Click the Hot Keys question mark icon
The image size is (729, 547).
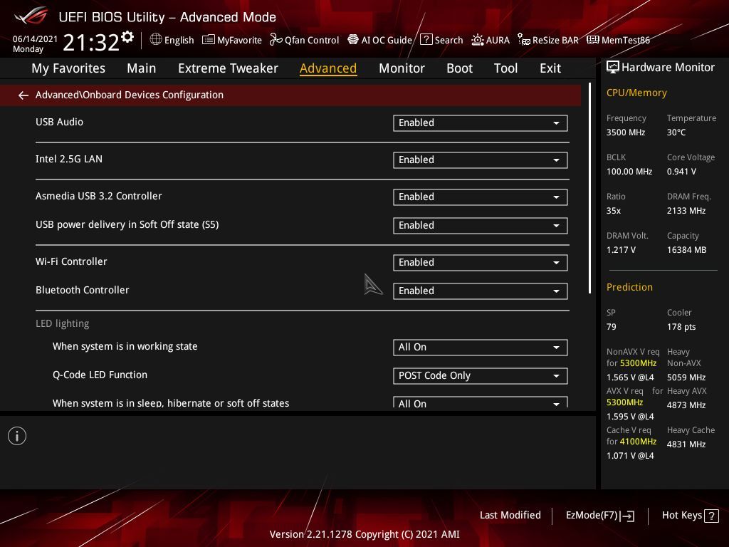pyautogui.click(x=711, y=516)
